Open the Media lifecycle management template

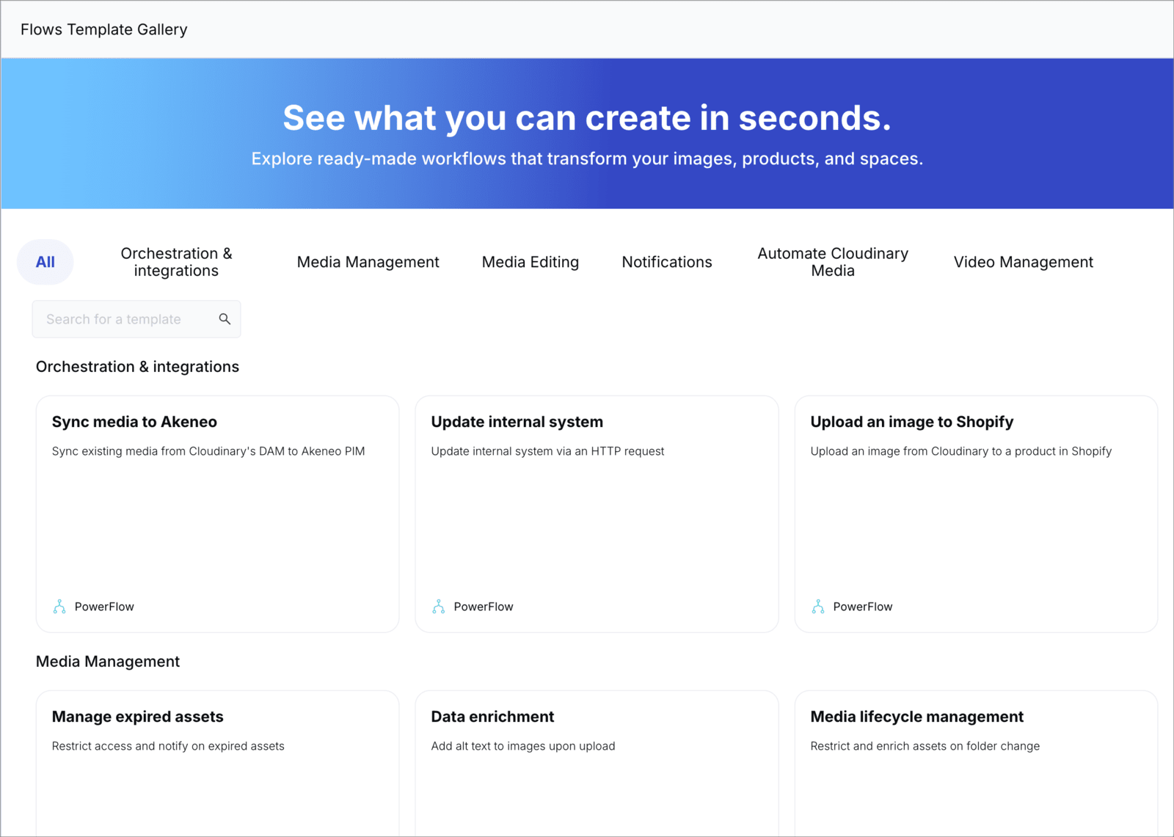click(x=974, y=763)
